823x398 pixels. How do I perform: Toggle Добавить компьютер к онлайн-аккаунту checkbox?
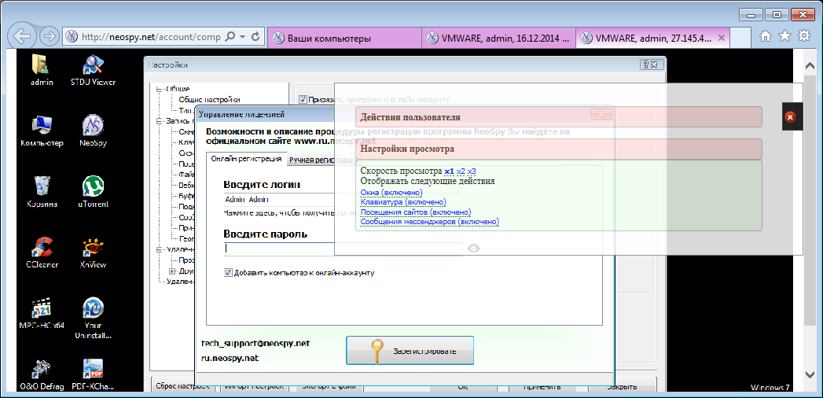pyautogui.click(x=228, y=272)
